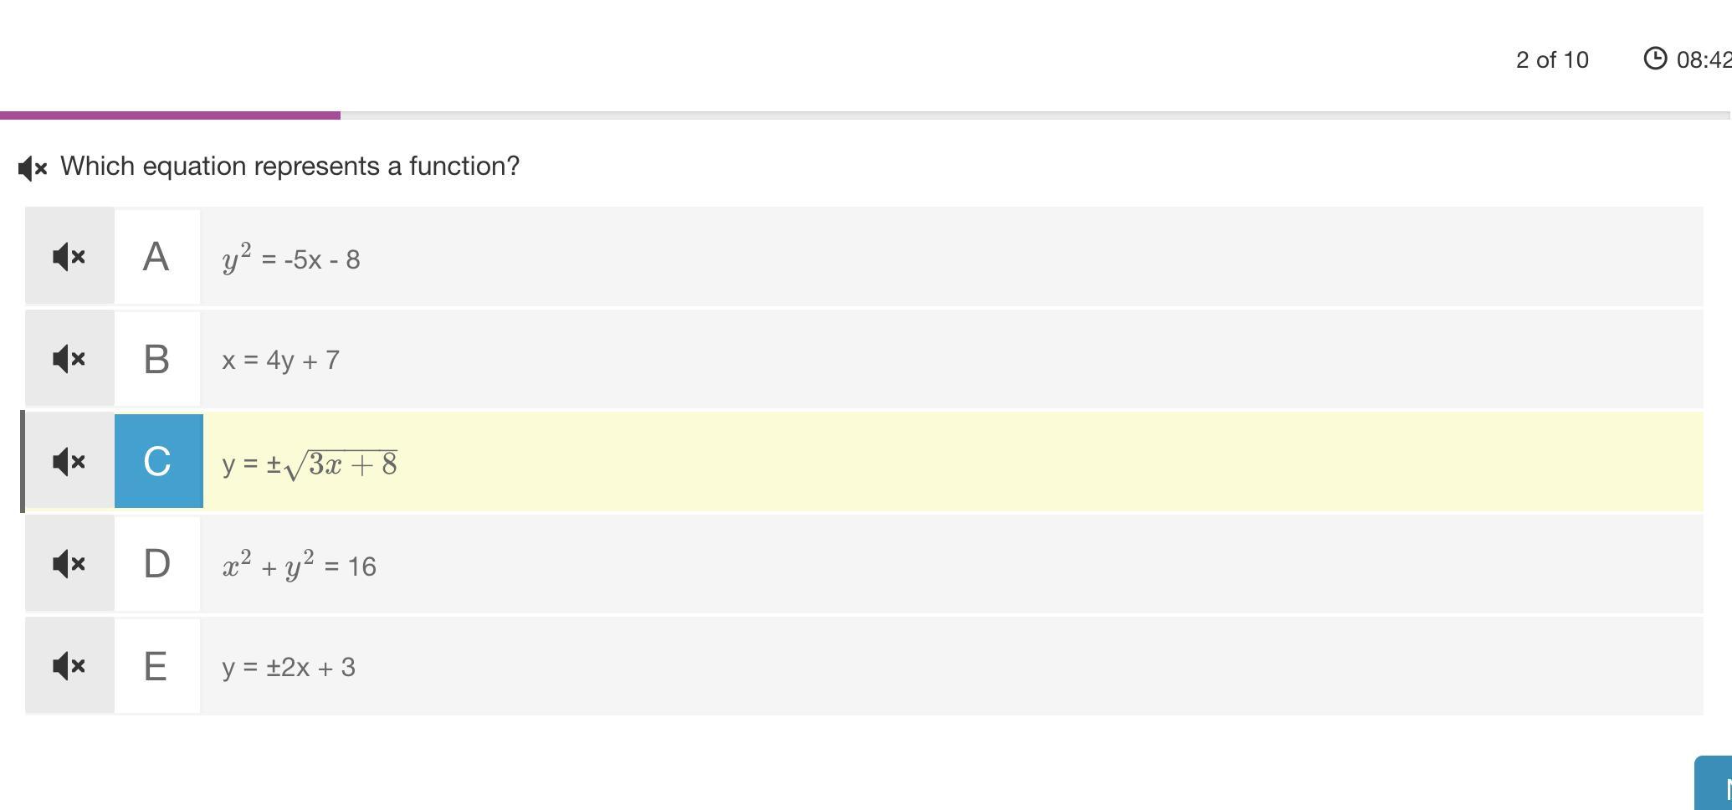Select answer letter B
This screenshot has width=1732, height=810.
coord(156,359)
